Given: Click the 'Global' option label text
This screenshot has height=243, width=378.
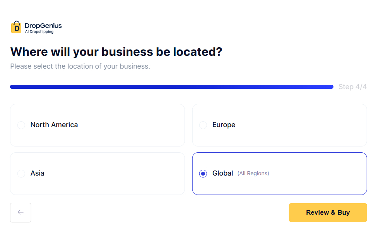Looking at the screenshot, I should point(222,173).
